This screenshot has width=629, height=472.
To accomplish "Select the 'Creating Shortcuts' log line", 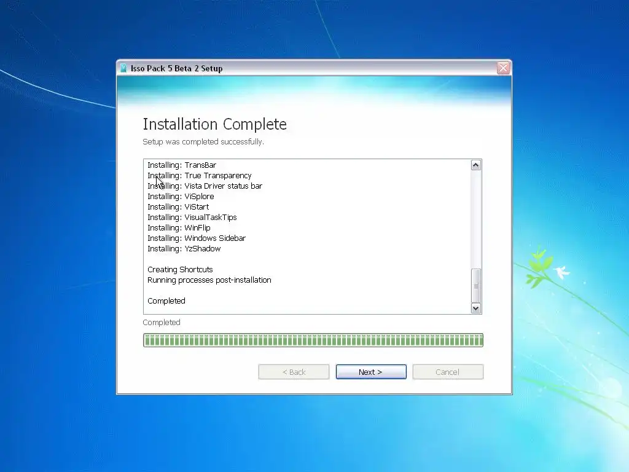I will click(x=180, y=269).
